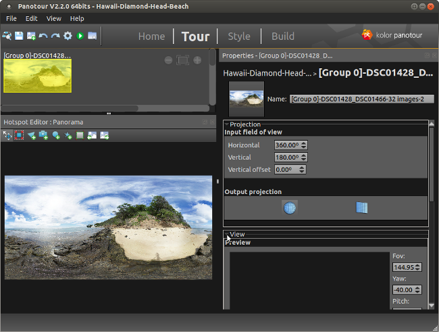Click the Horizontal field of view spinner
The image size is (439, 332).
pyautogui.click(x=290, y=145)
